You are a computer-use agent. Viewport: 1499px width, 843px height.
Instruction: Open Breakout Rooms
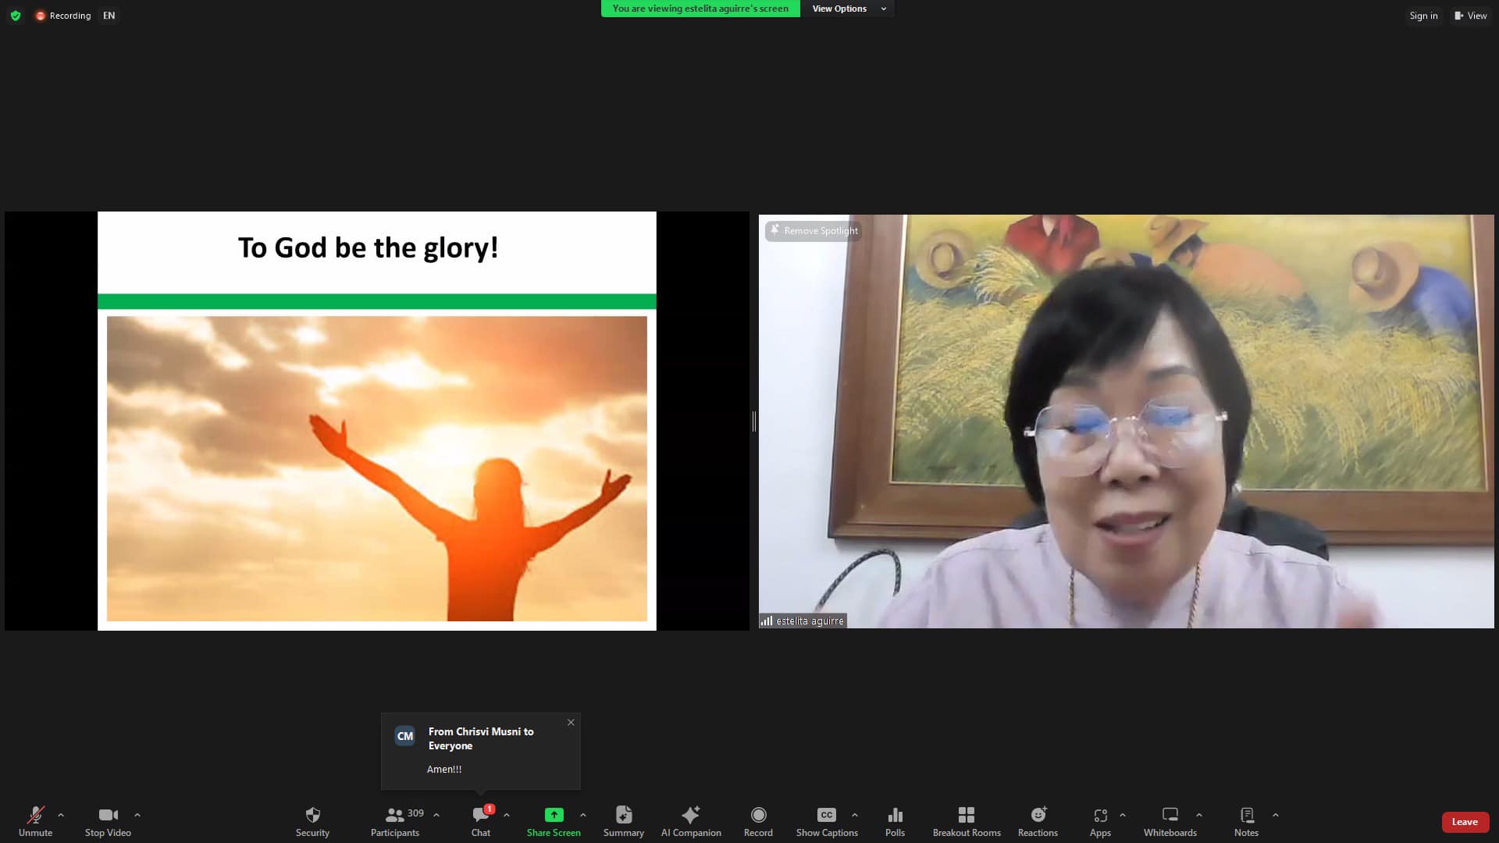[967, 821]
